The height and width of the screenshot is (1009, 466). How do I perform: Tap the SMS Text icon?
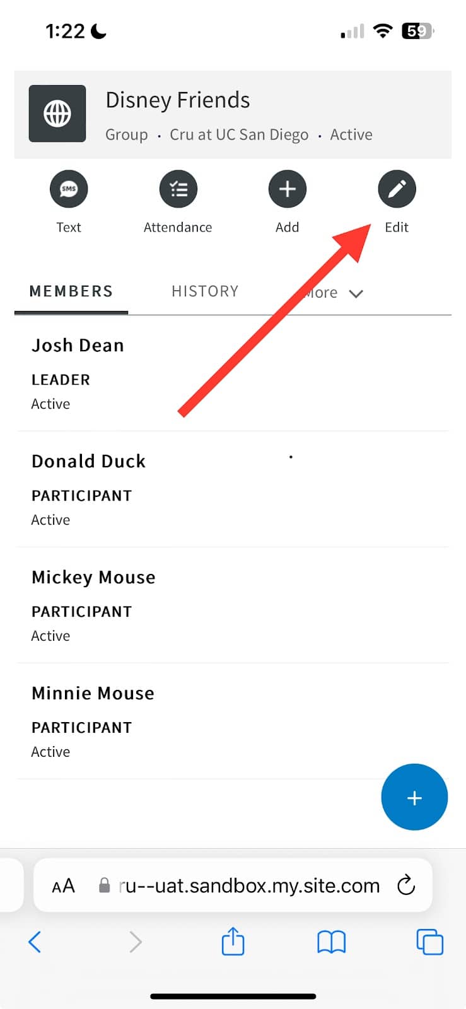pyautogui.click(x=69, y=189)
